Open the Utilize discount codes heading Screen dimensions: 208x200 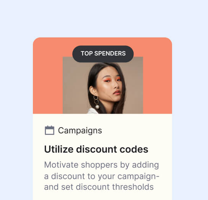(x=96, y=149)
